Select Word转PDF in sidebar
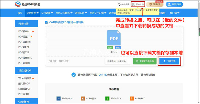 click(25, 78)
